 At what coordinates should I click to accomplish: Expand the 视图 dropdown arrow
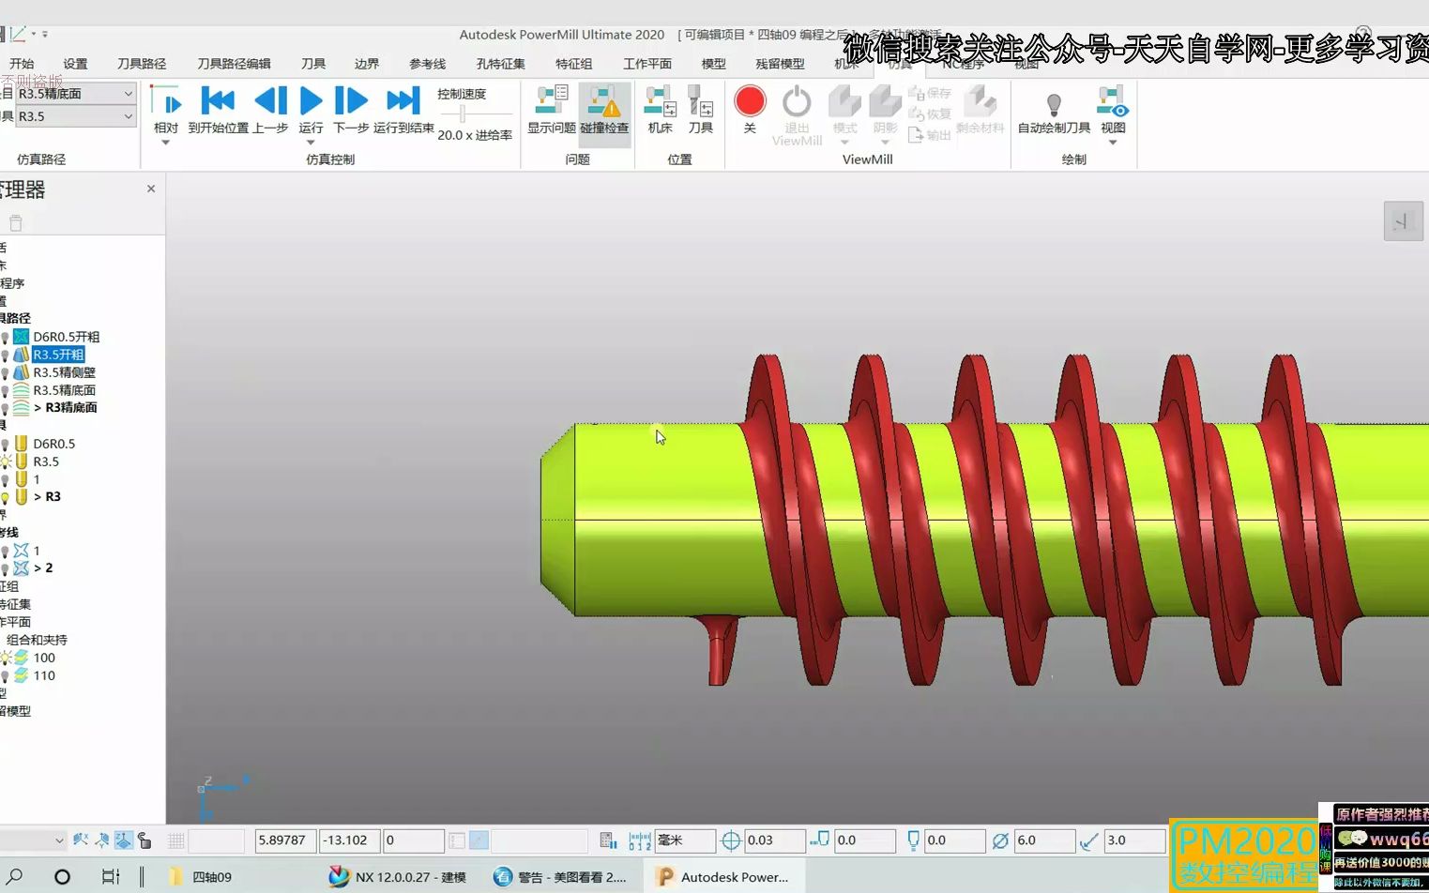tap(1113, 143)
